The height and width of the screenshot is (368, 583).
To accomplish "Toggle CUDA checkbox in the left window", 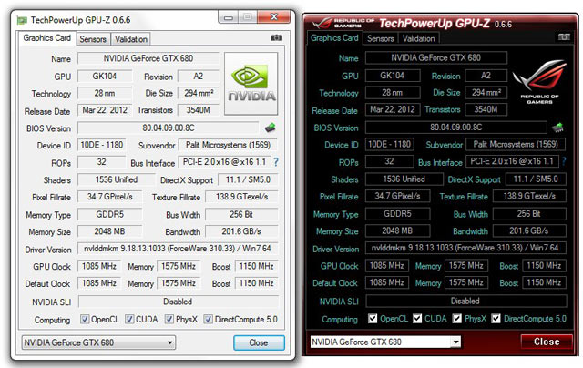I will coord(129,319).
